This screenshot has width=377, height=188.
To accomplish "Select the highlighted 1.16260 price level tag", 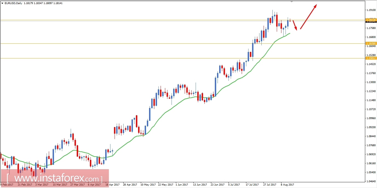I will pos(371,43).
